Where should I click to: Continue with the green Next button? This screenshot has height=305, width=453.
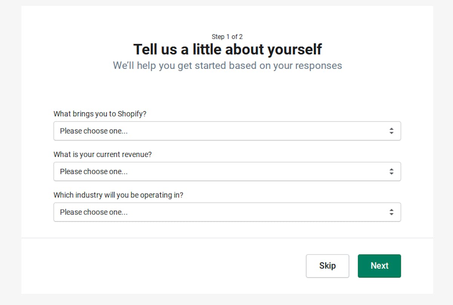click(x=379, y=266)
